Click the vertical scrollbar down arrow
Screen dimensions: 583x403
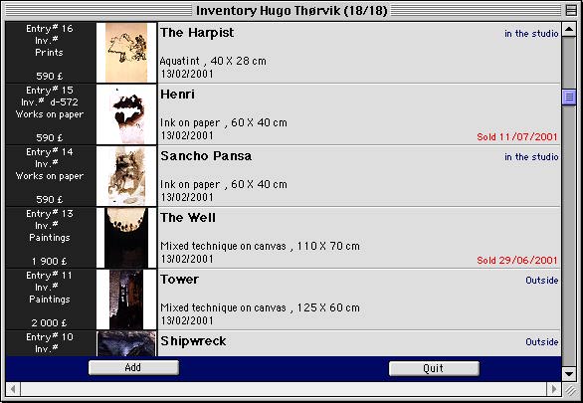coord(569,373)
